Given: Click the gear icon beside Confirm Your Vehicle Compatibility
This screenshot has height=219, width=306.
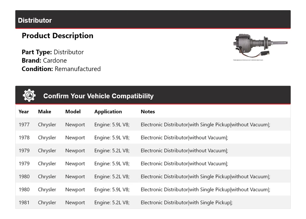Looking at the screenshot, I should tap(29, 95).
